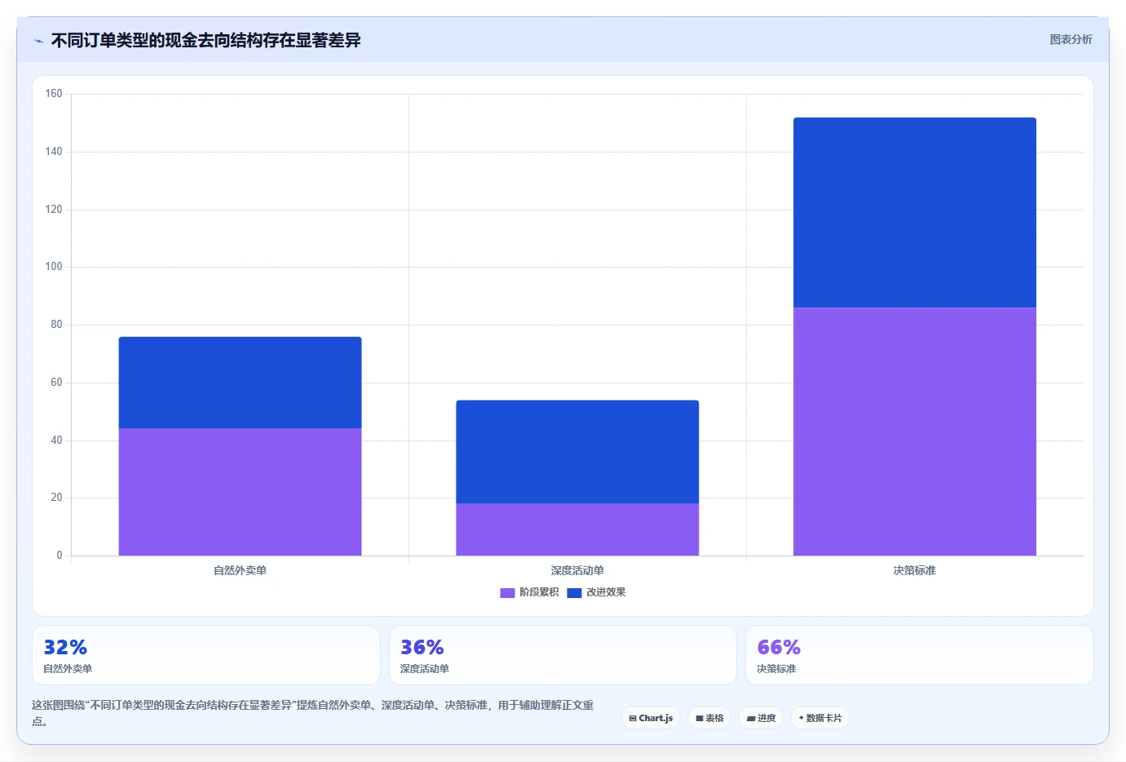Click the 自然外卖单 x-axis label
The width and height of the screenshot is (1126, 762).
click(x=240, y=570)
